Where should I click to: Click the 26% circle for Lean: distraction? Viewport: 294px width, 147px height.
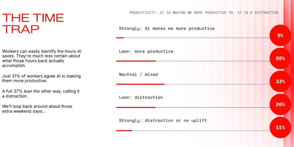coord(280,105)
